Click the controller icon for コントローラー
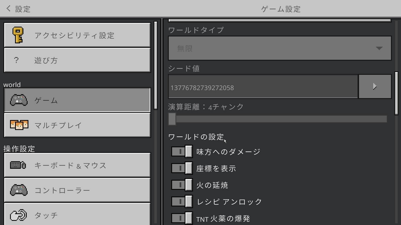The image size is (401, 225). click(x=19, y=190)
